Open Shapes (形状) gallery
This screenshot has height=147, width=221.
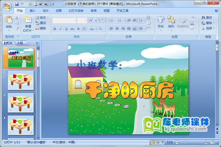(x=161, y=24)
